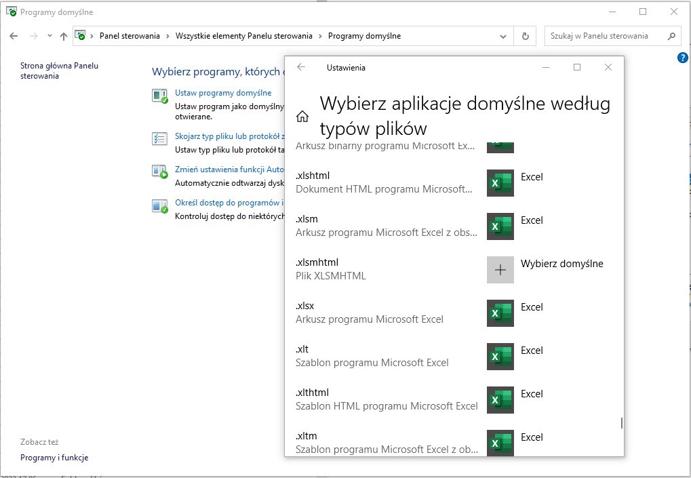Expand chevron after Panel sterowania breadcrumb
Screen dimensions: 691x478
coord(168,36)
